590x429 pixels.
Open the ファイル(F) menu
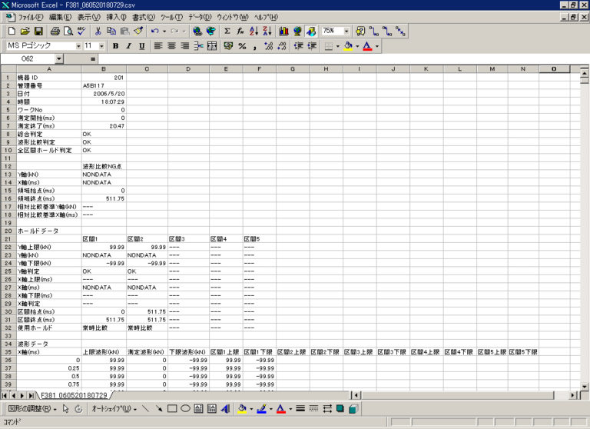[x=29, y=17]
